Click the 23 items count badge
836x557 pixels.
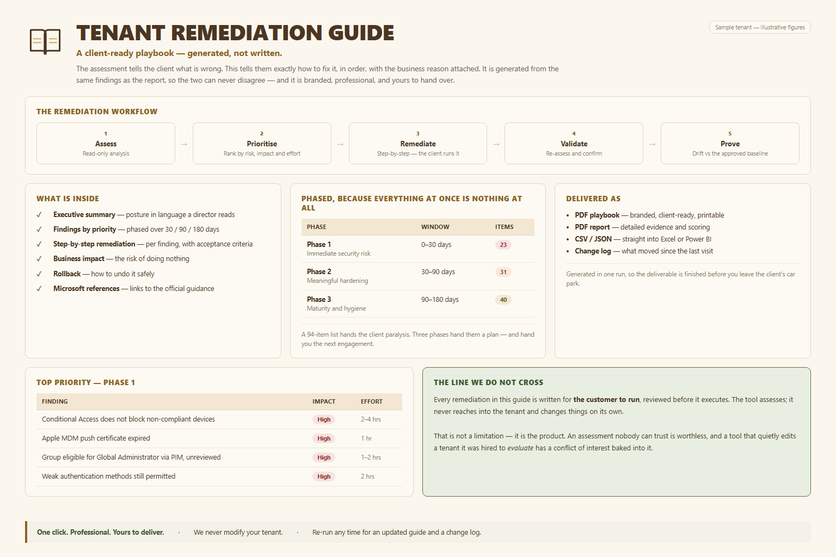[503, 245]
